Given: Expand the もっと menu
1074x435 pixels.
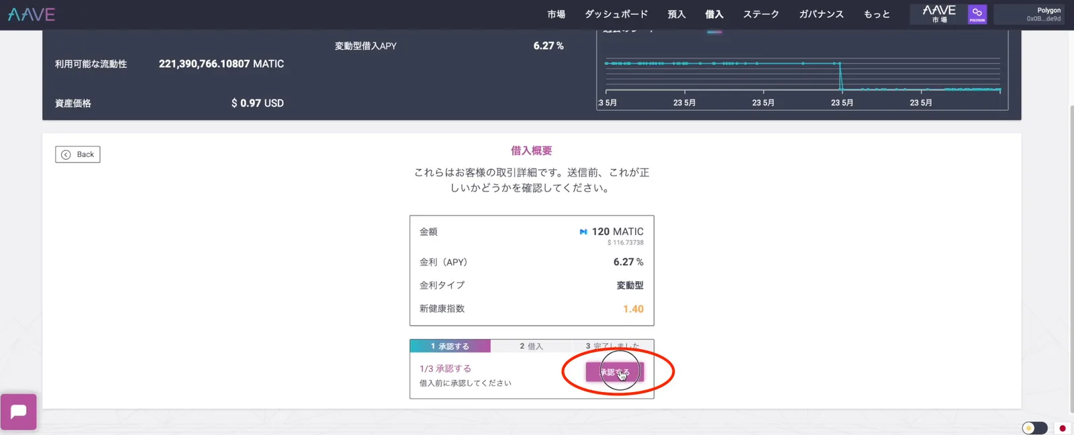Looking at the screenshot, I should (877, 14).
